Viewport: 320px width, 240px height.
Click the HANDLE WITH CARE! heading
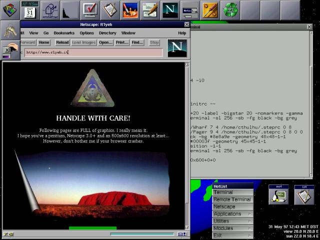coord(93,118)
